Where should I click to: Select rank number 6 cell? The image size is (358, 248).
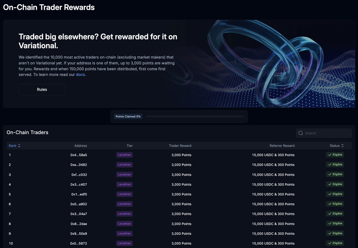(10, 204)
